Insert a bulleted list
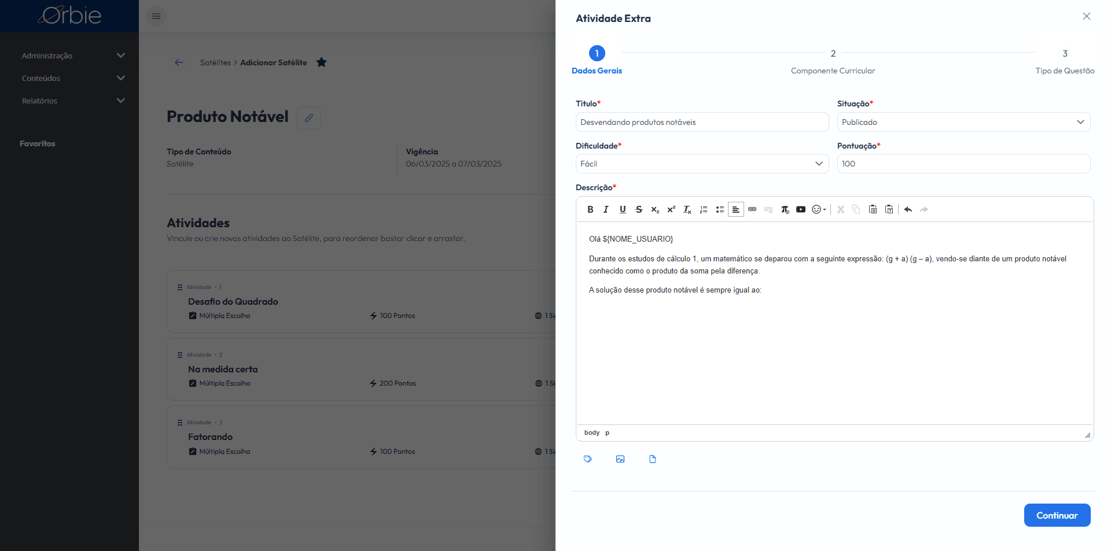1111x551 pixels. click(x=720, y=209)
